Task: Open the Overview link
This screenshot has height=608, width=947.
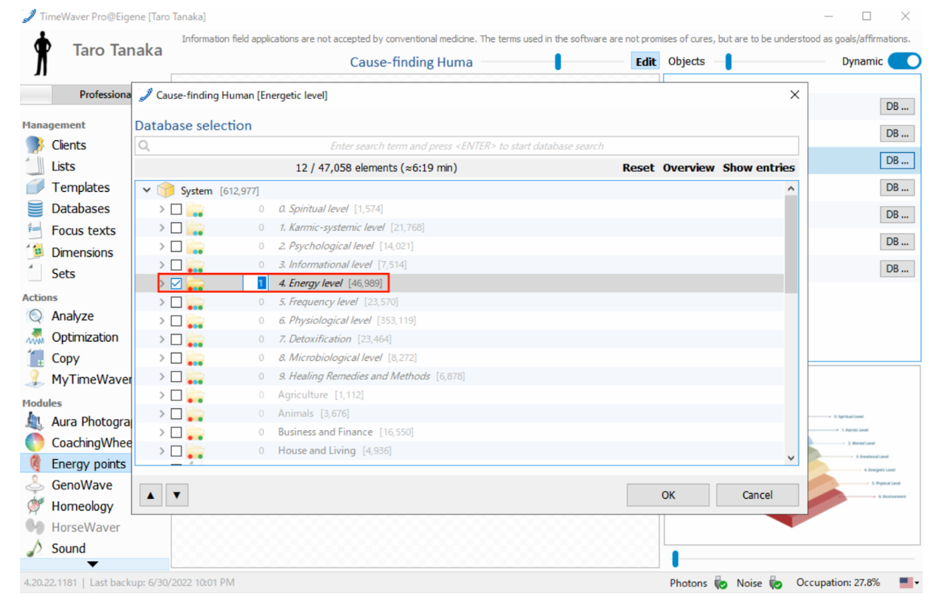Action: (688, 167)
